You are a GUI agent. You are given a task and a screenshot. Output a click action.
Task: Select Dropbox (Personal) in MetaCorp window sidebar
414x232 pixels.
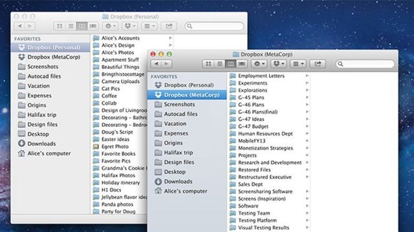tap(187, 85)
